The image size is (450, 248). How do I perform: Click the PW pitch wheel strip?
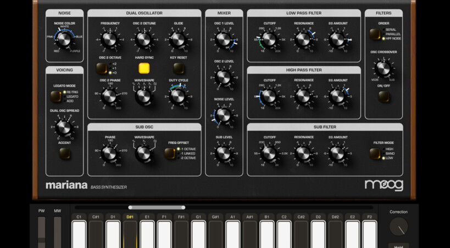point(42,232)
